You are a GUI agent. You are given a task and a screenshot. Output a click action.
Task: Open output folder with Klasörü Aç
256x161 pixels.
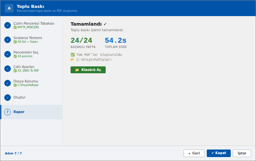[88, 70]
